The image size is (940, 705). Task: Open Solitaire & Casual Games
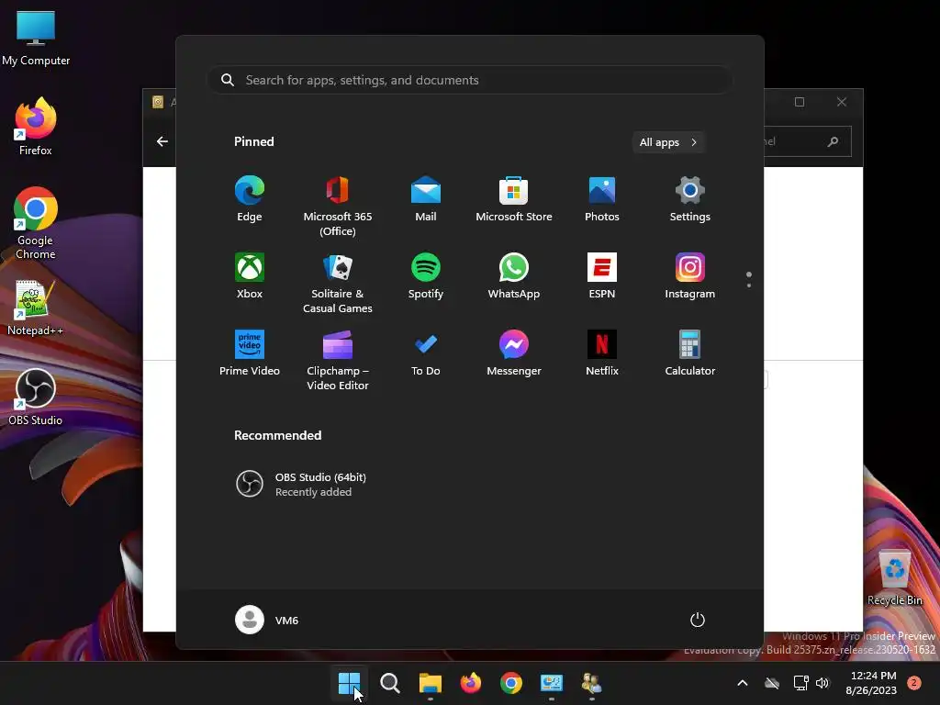338,284
